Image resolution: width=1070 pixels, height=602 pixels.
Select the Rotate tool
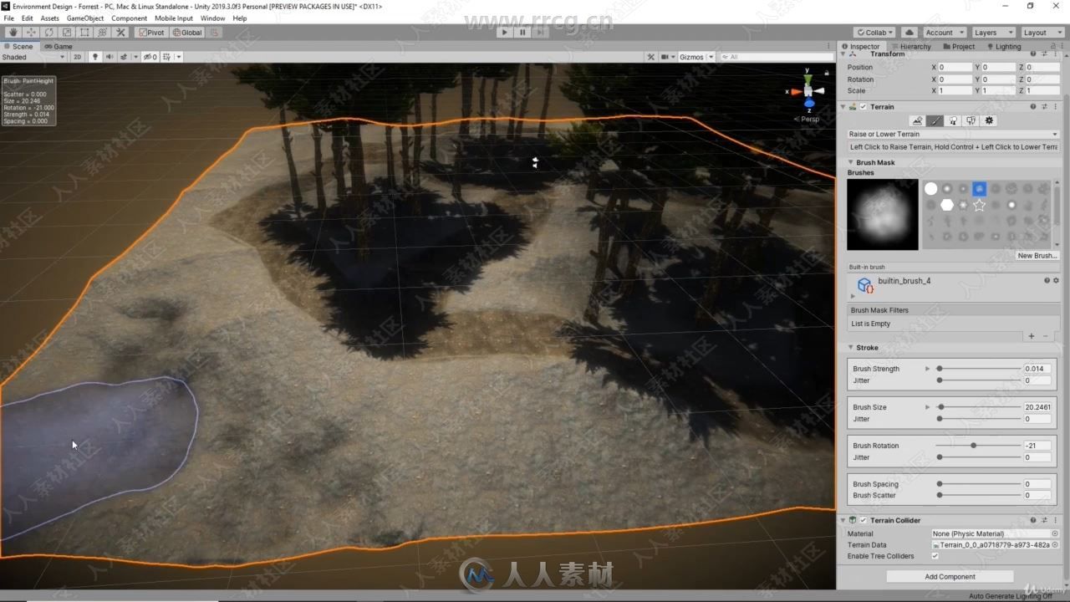click(48, 33)
